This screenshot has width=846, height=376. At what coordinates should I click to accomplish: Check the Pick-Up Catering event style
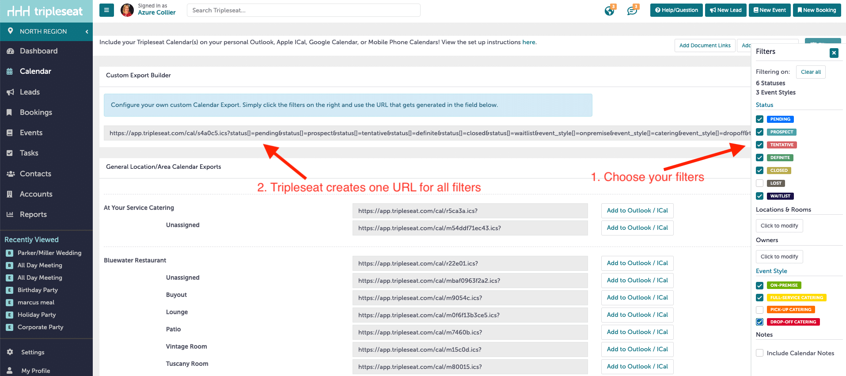[x=760, y=310]
